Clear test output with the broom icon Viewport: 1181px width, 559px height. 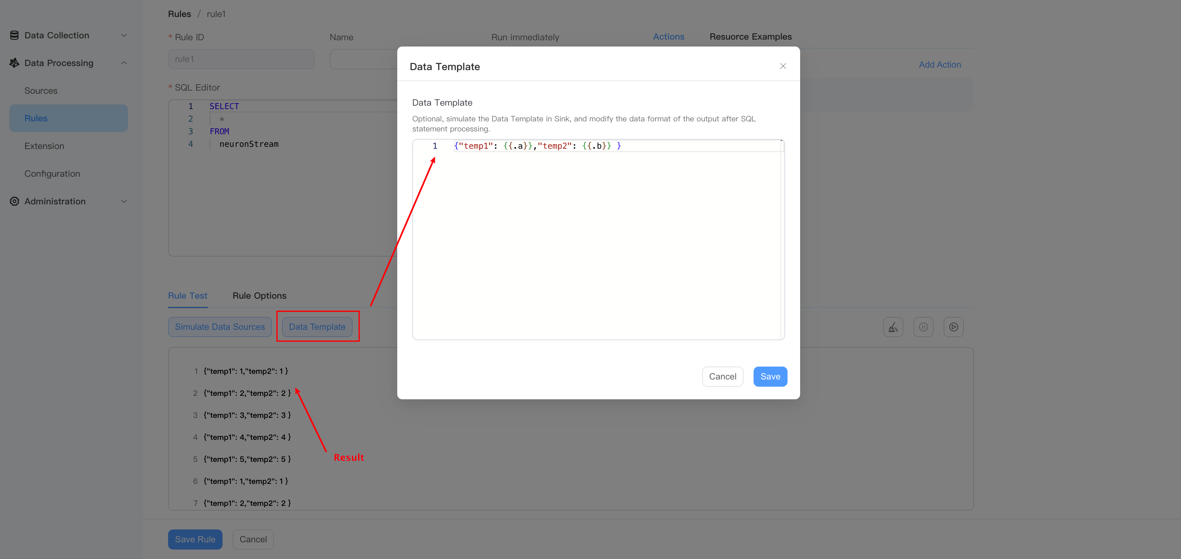coord(893,326)
